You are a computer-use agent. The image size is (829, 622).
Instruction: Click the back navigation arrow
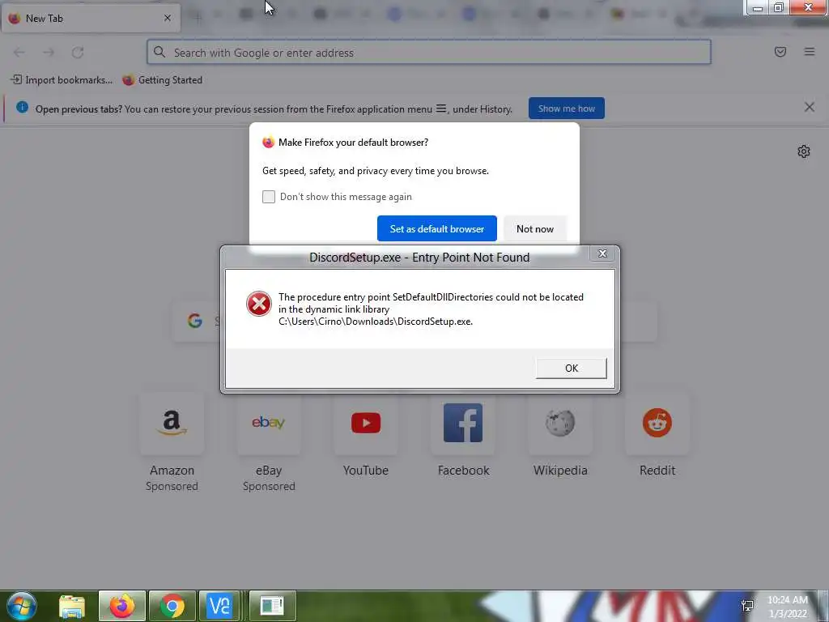[x=19, y=53]
